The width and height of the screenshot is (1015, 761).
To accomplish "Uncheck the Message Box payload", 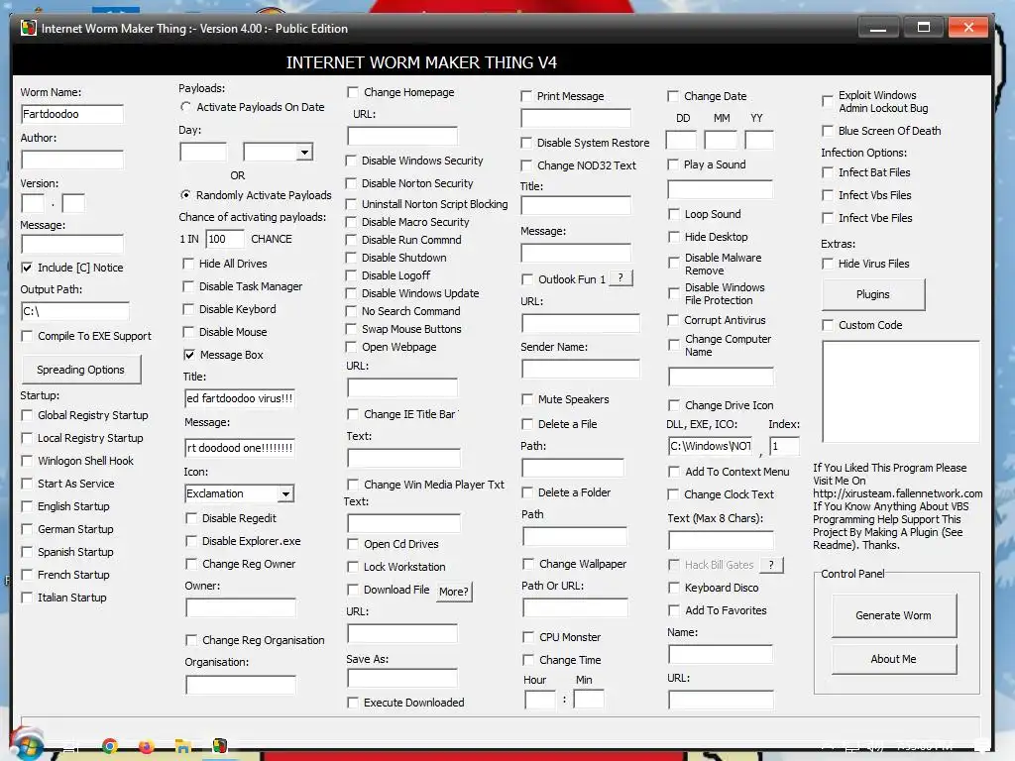I will [x=189, y=355].
